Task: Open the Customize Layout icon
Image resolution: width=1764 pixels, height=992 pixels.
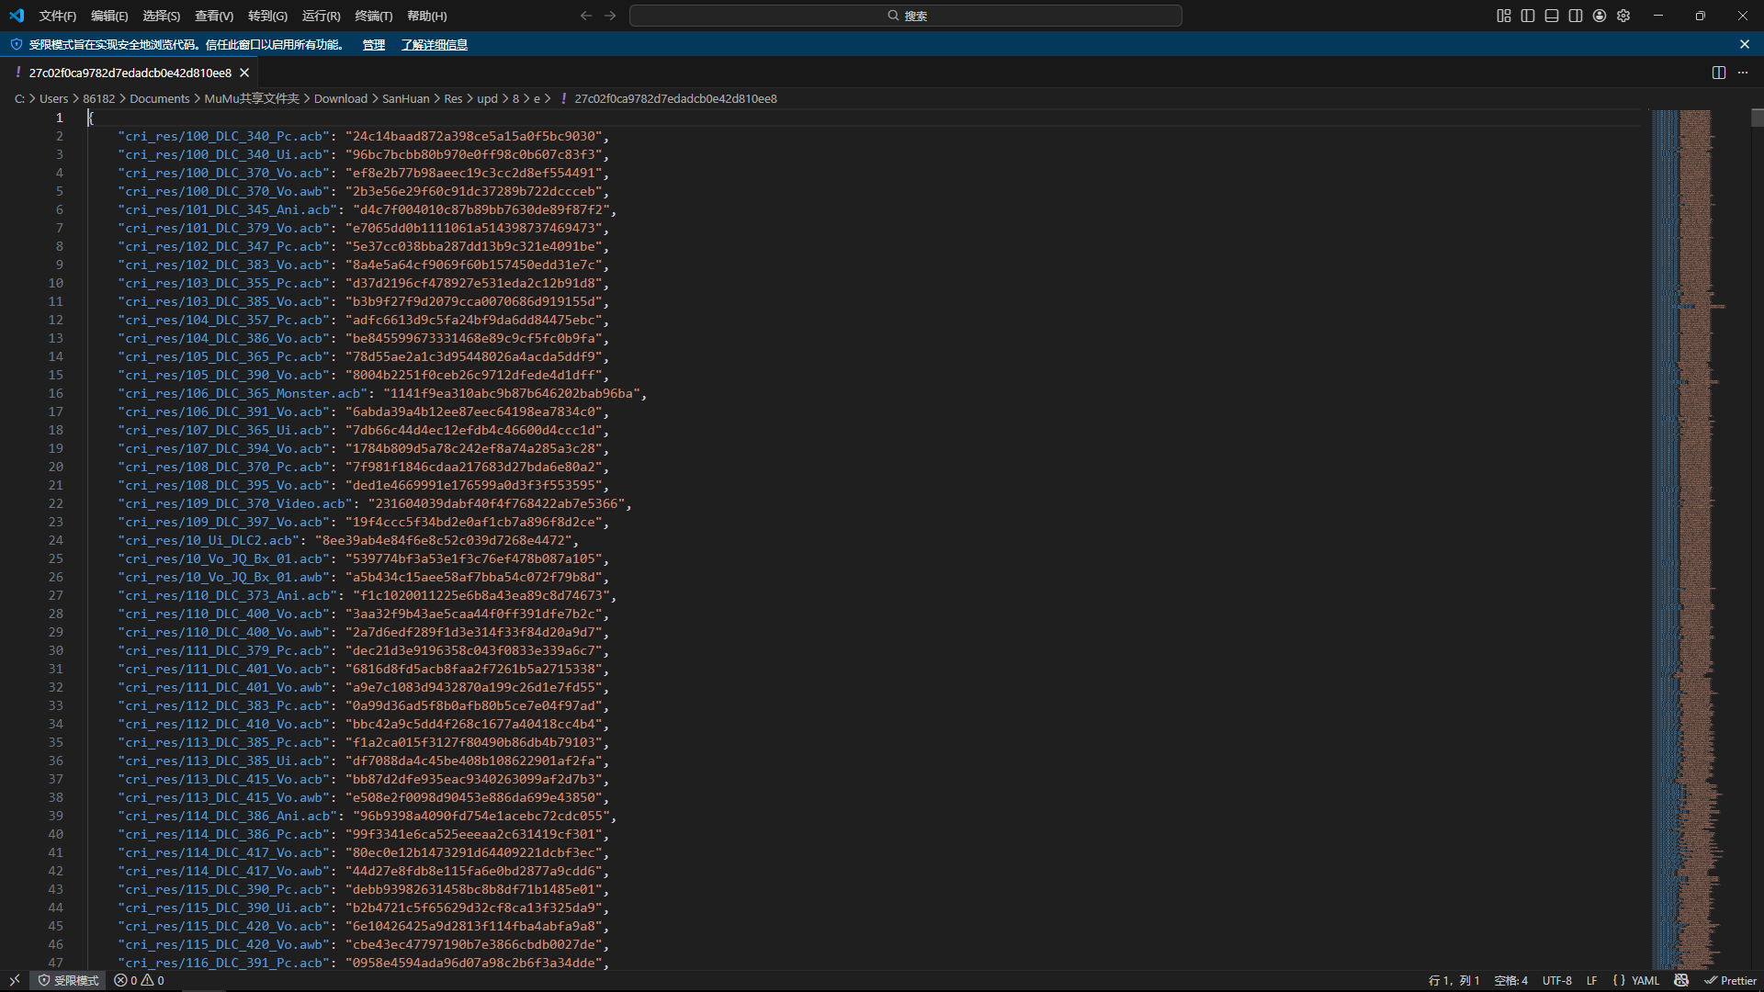Action: pyautogui.click(x=1504, y=16)
